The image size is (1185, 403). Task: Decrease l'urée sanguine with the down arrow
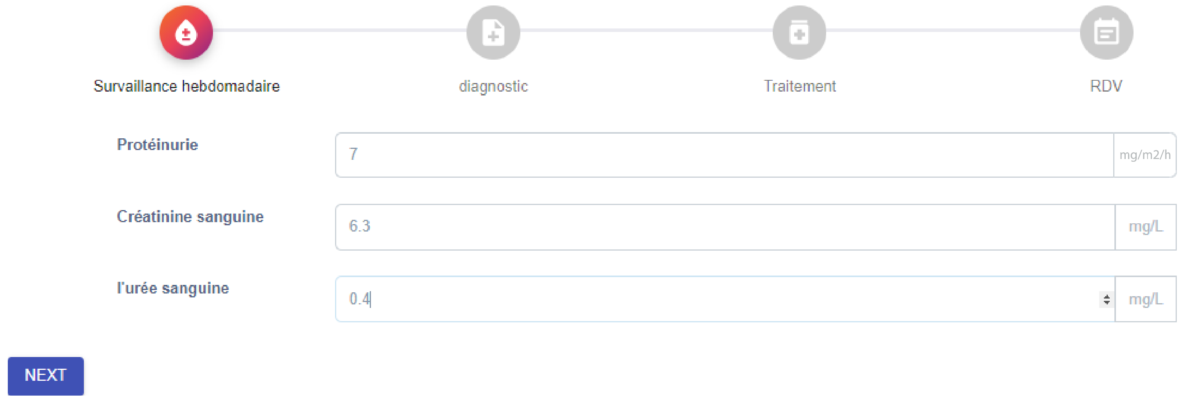pyautogui.click(x=1106, y=302)
